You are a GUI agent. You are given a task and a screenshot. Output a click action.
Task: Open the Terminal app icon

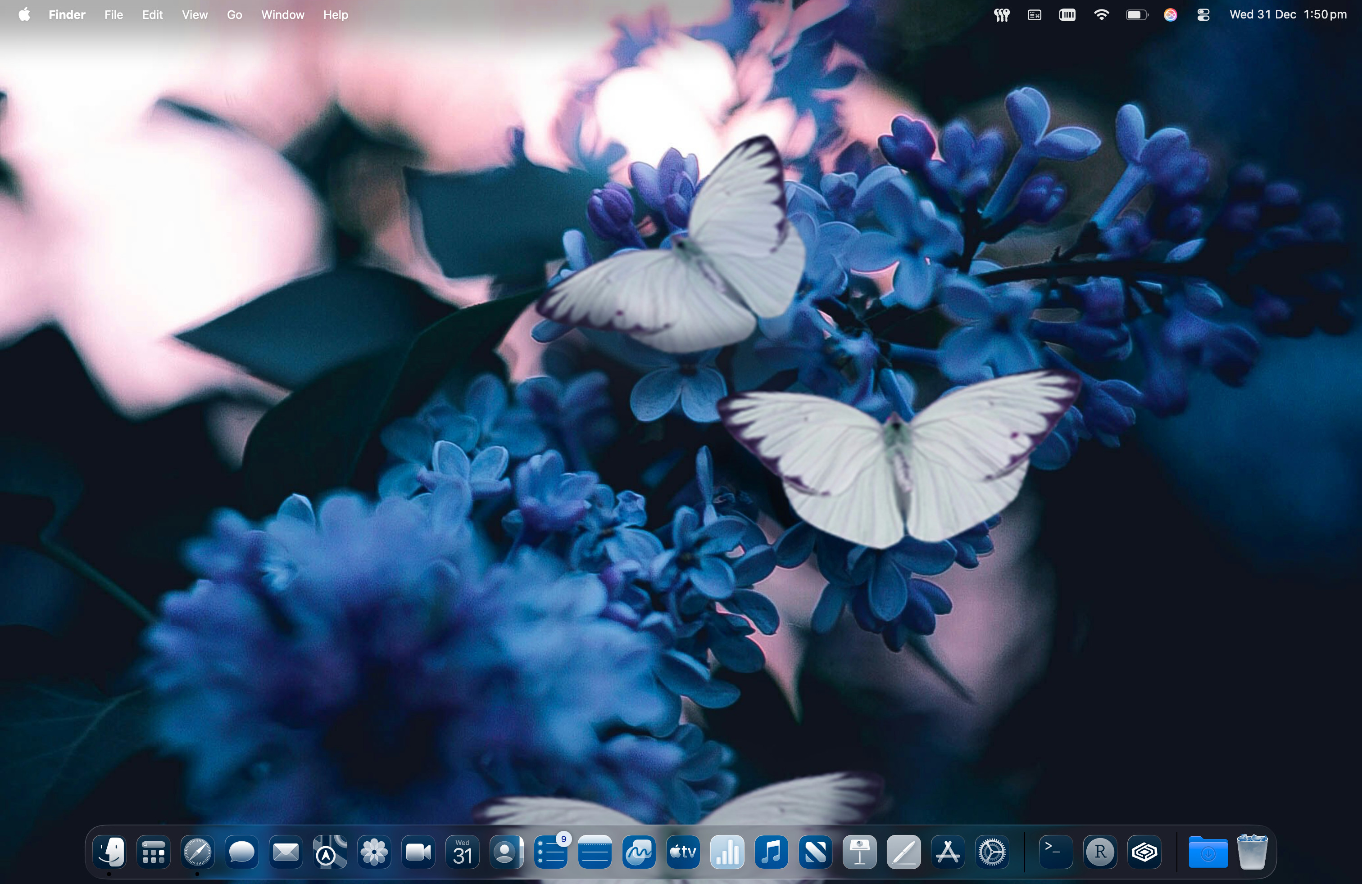pos(1055,852)
